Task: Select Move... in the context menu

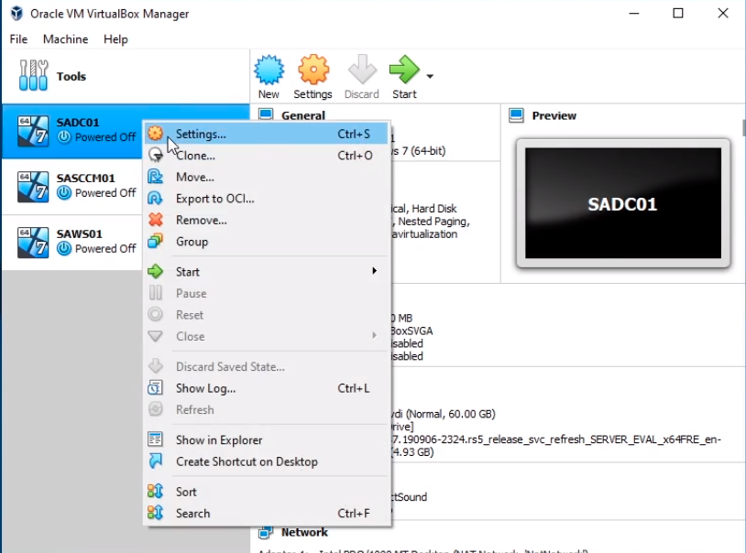Action: pyautogui.click(x=194, y=177)
